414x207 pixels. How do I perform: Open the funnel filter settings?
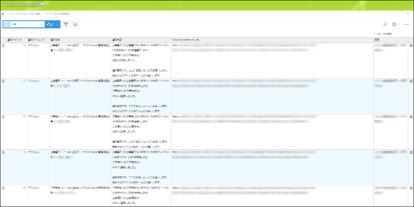[66, 24]
